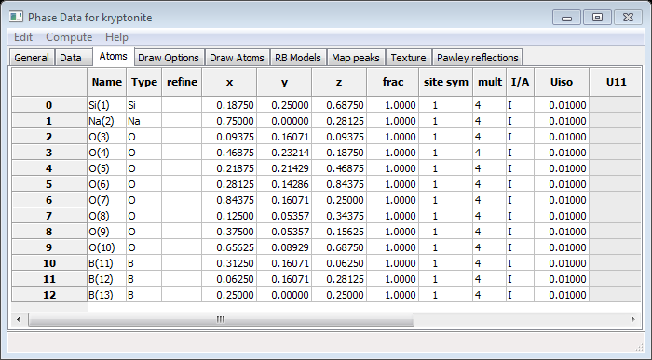Viewport: 652px width, 360px height.
Task: Click the U11 column header
Action: coord(616,82)
